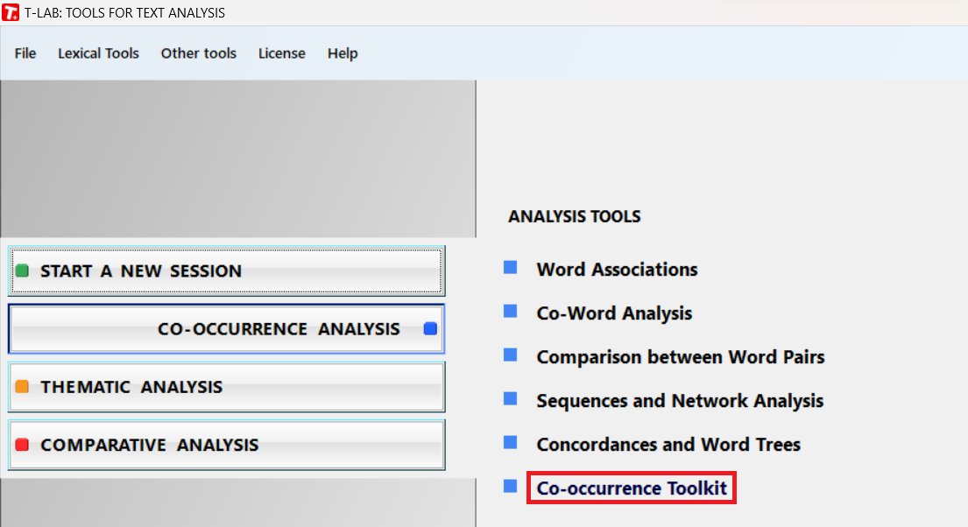The width and height of the screenshot is (968, 527).
Task: Open Concordances and Word Trees
Action: 668,445
